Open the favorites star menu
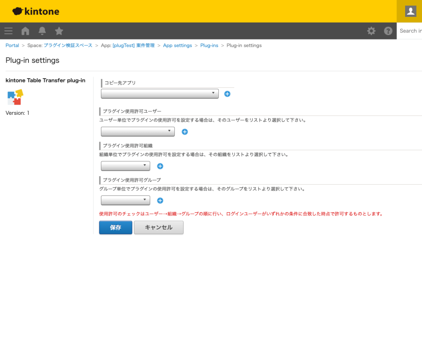The width and height of the screenshot is (422, 351). coord(59,31)
